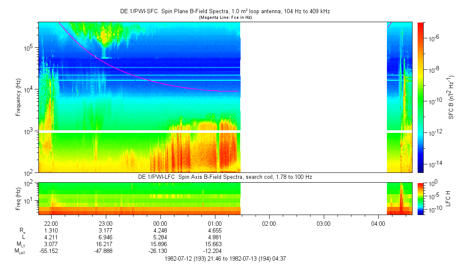Screen dimensions: 462x264
Task: Click the MLAT value -47.888
Action: point(103,251)
